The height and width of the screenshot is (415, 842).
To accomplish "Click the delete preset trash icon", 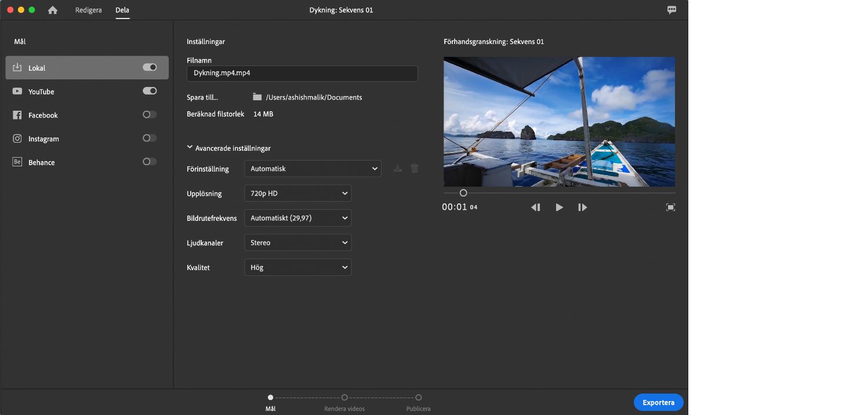I will click(415, 169).
